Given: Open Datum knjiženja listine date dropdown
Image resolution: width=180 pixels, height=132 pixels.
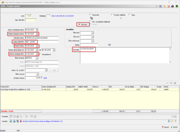Looking at the screenshot, I should pos(37,30).
